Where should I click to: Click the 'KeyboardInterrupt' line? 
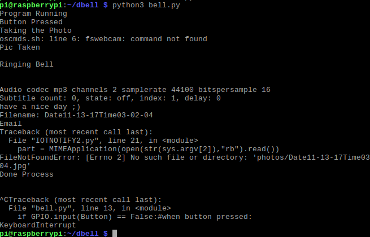point(38,225)
